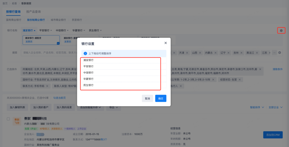289x147 pixels.
Task: Switch to 按产品查询 tab
Action: 33,12
